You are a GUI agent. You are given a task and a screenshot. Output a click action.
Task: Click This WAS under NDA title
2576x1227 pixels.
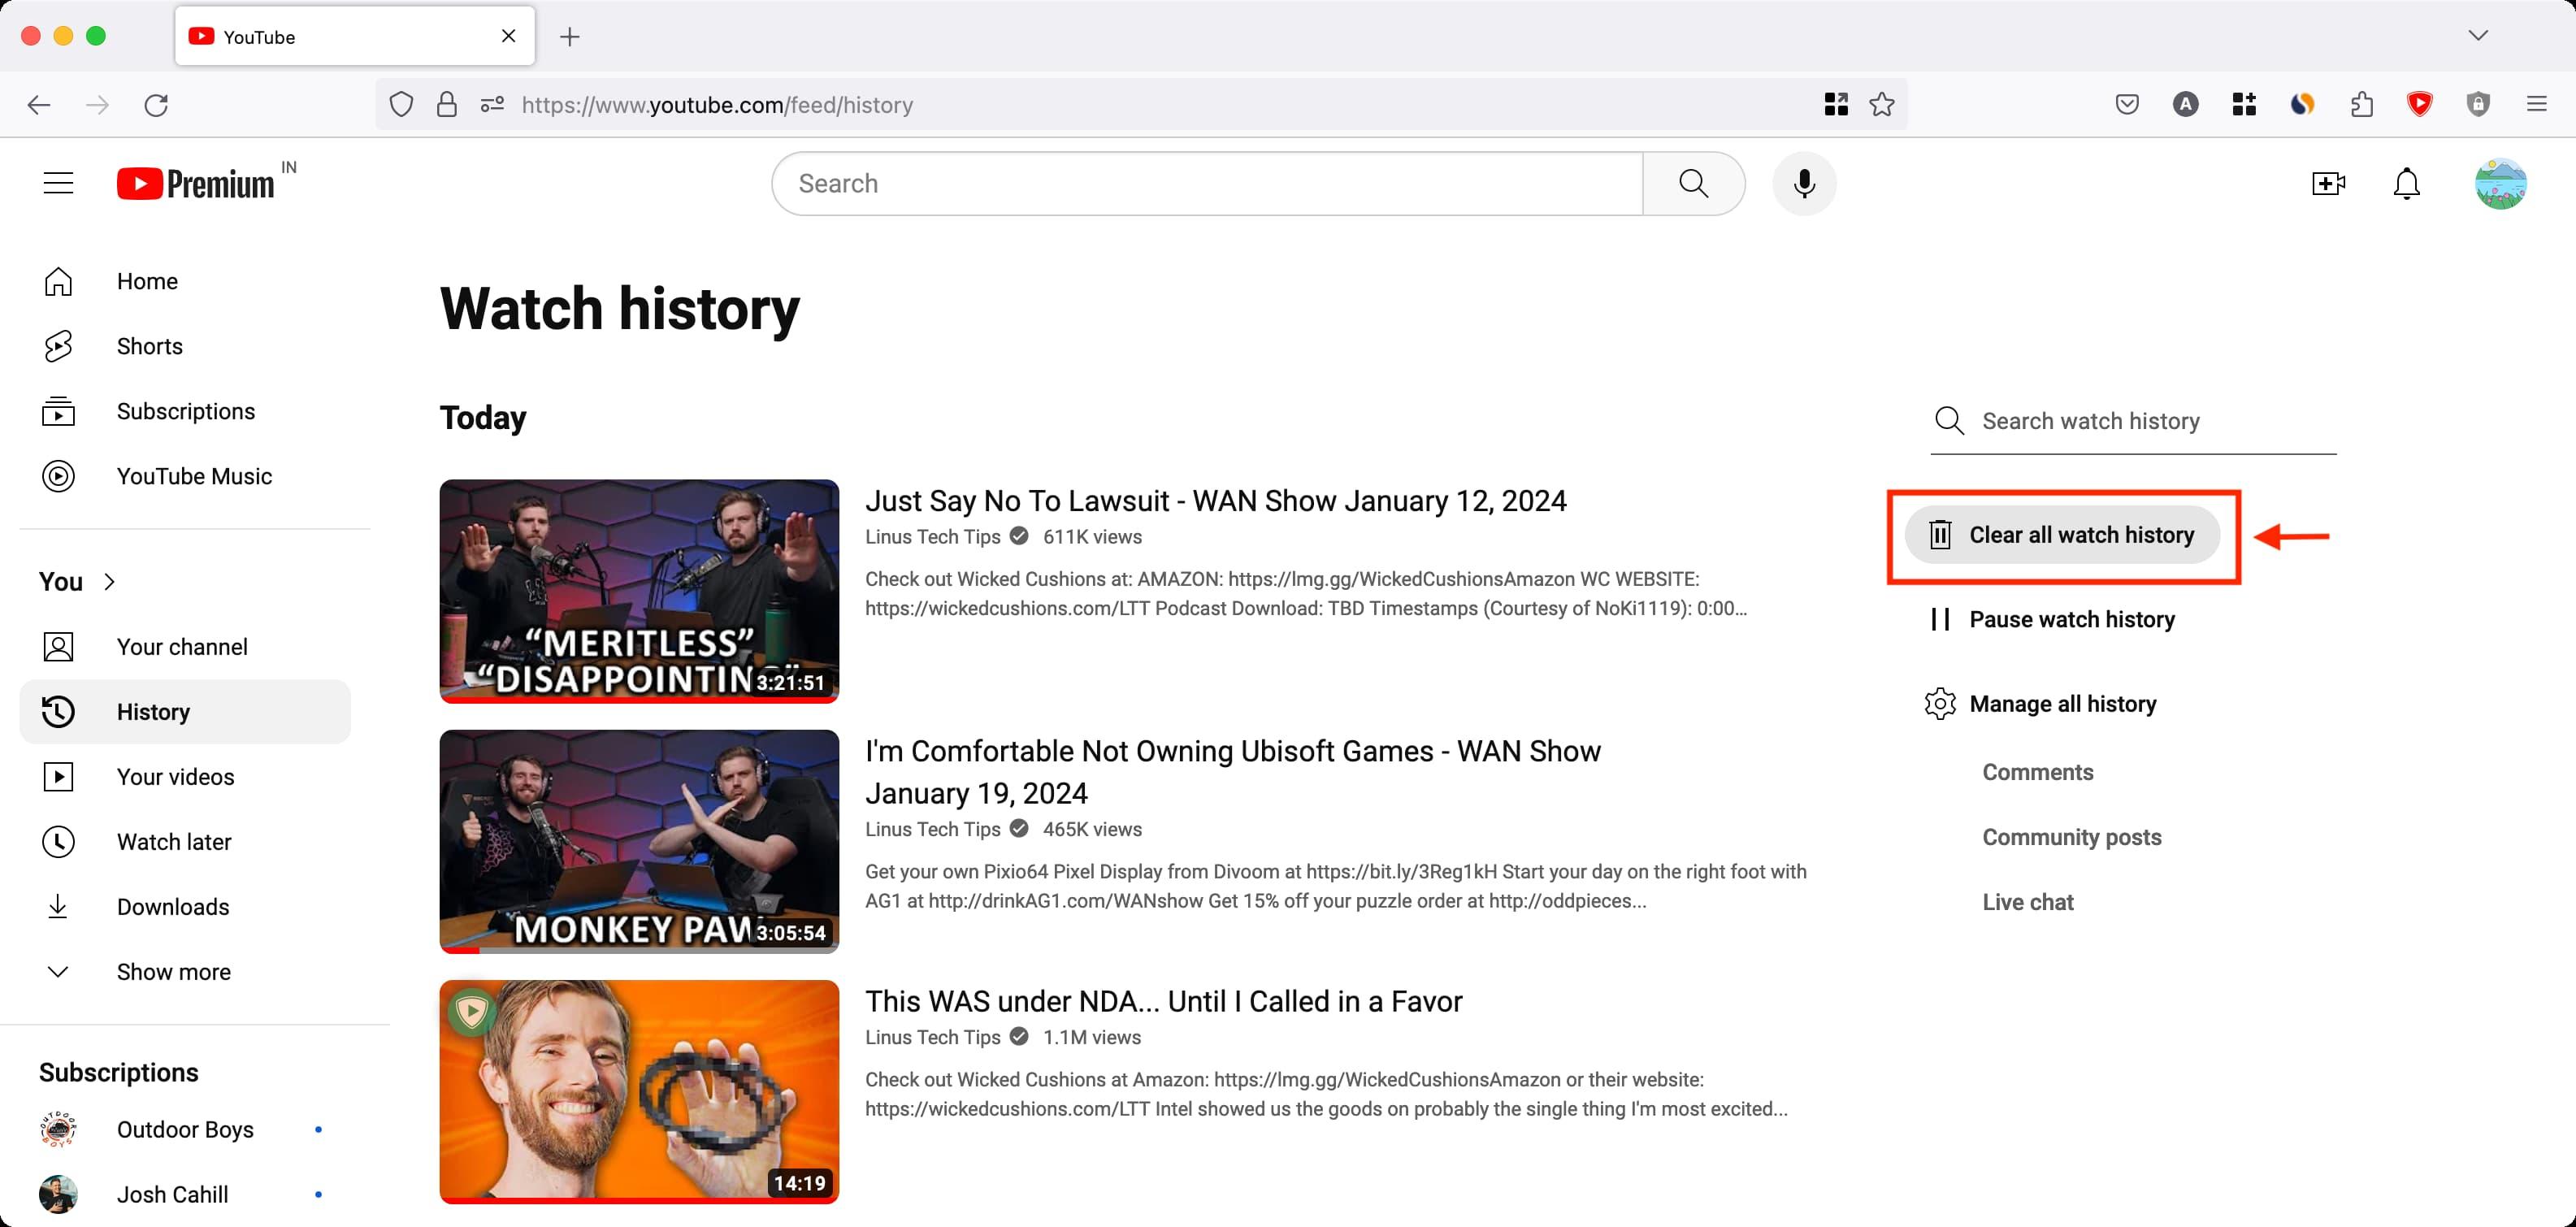coord(1163,1002)
